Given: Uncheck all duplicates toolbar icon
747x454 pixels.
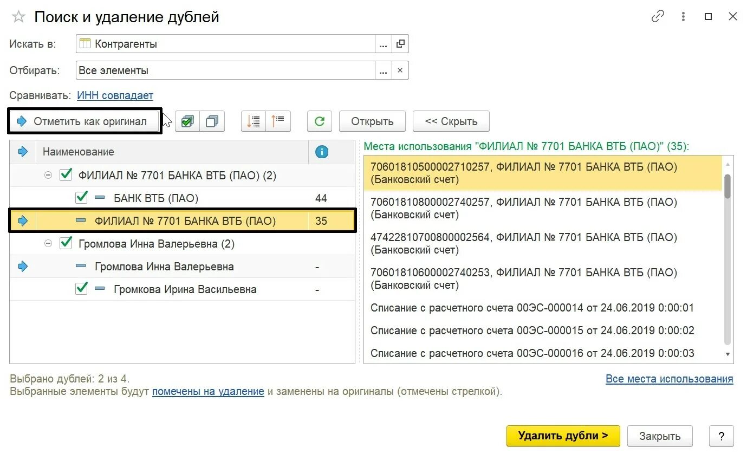Looking at the screenshot, I should tap(212, 121).
